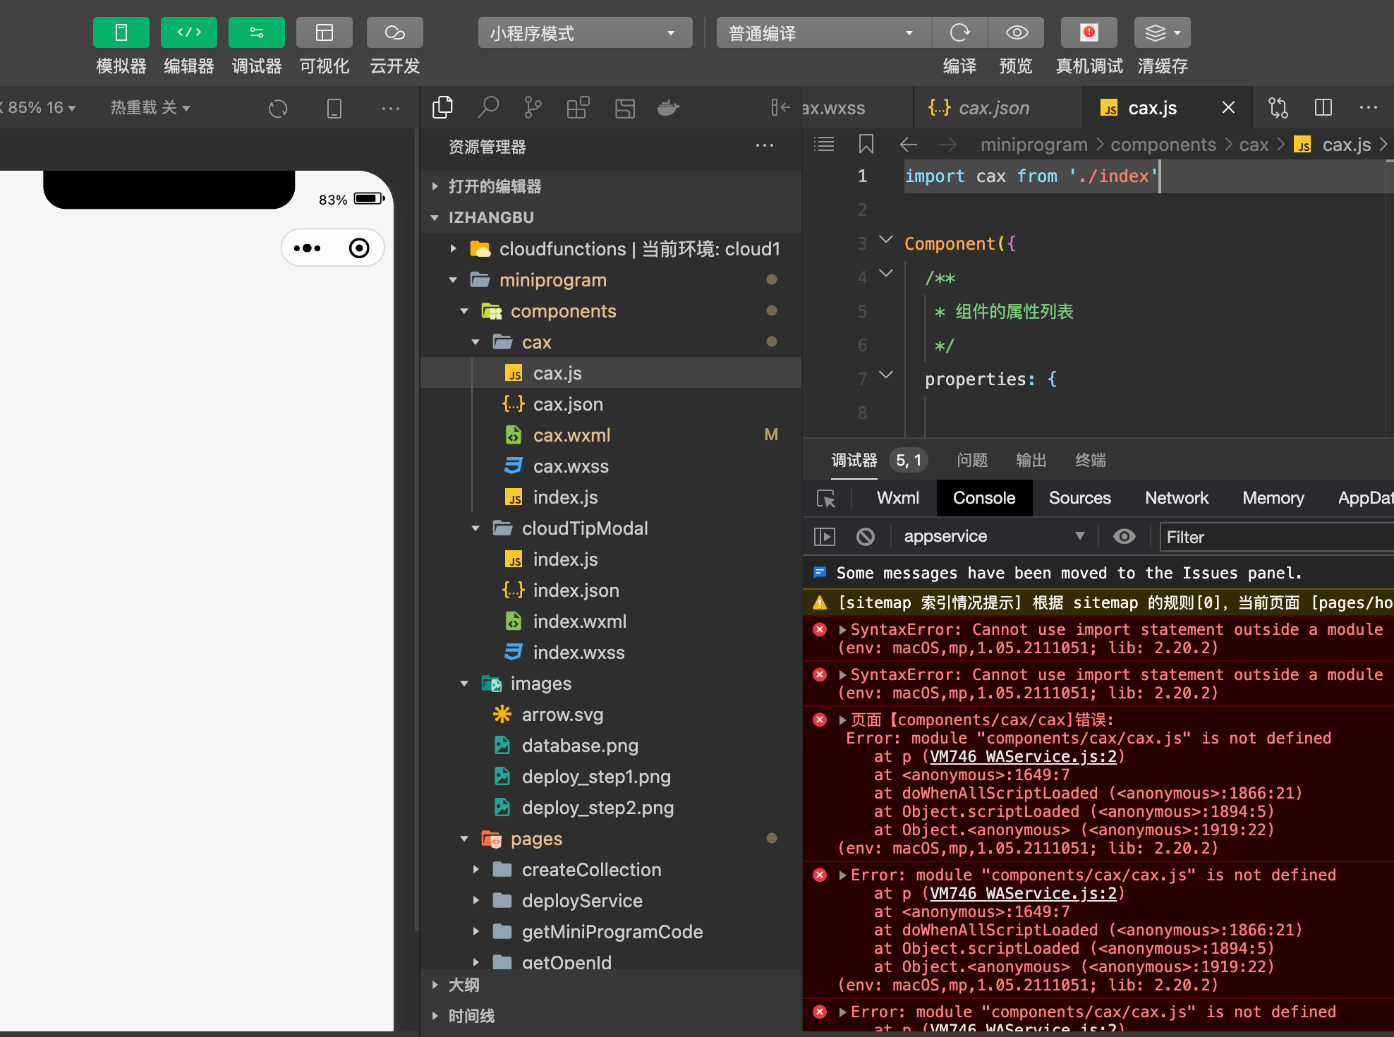Screen dimensions: 1394x1037
Task: Click the extensions icon in sidebar
Action: click(578, 108)
